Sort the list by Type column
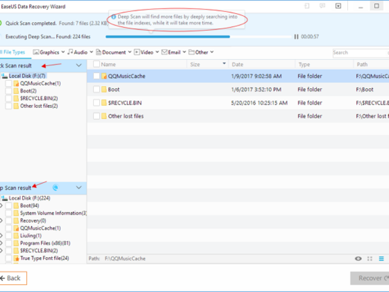This screenshot has width=389, height=292. coord(304,64)
